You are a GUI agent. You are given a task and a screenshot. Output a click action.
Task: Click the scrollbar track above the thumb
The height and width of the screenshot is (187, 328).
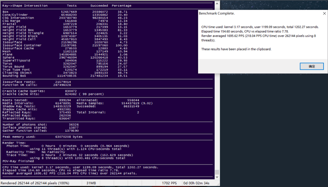[x=217, y=87]
